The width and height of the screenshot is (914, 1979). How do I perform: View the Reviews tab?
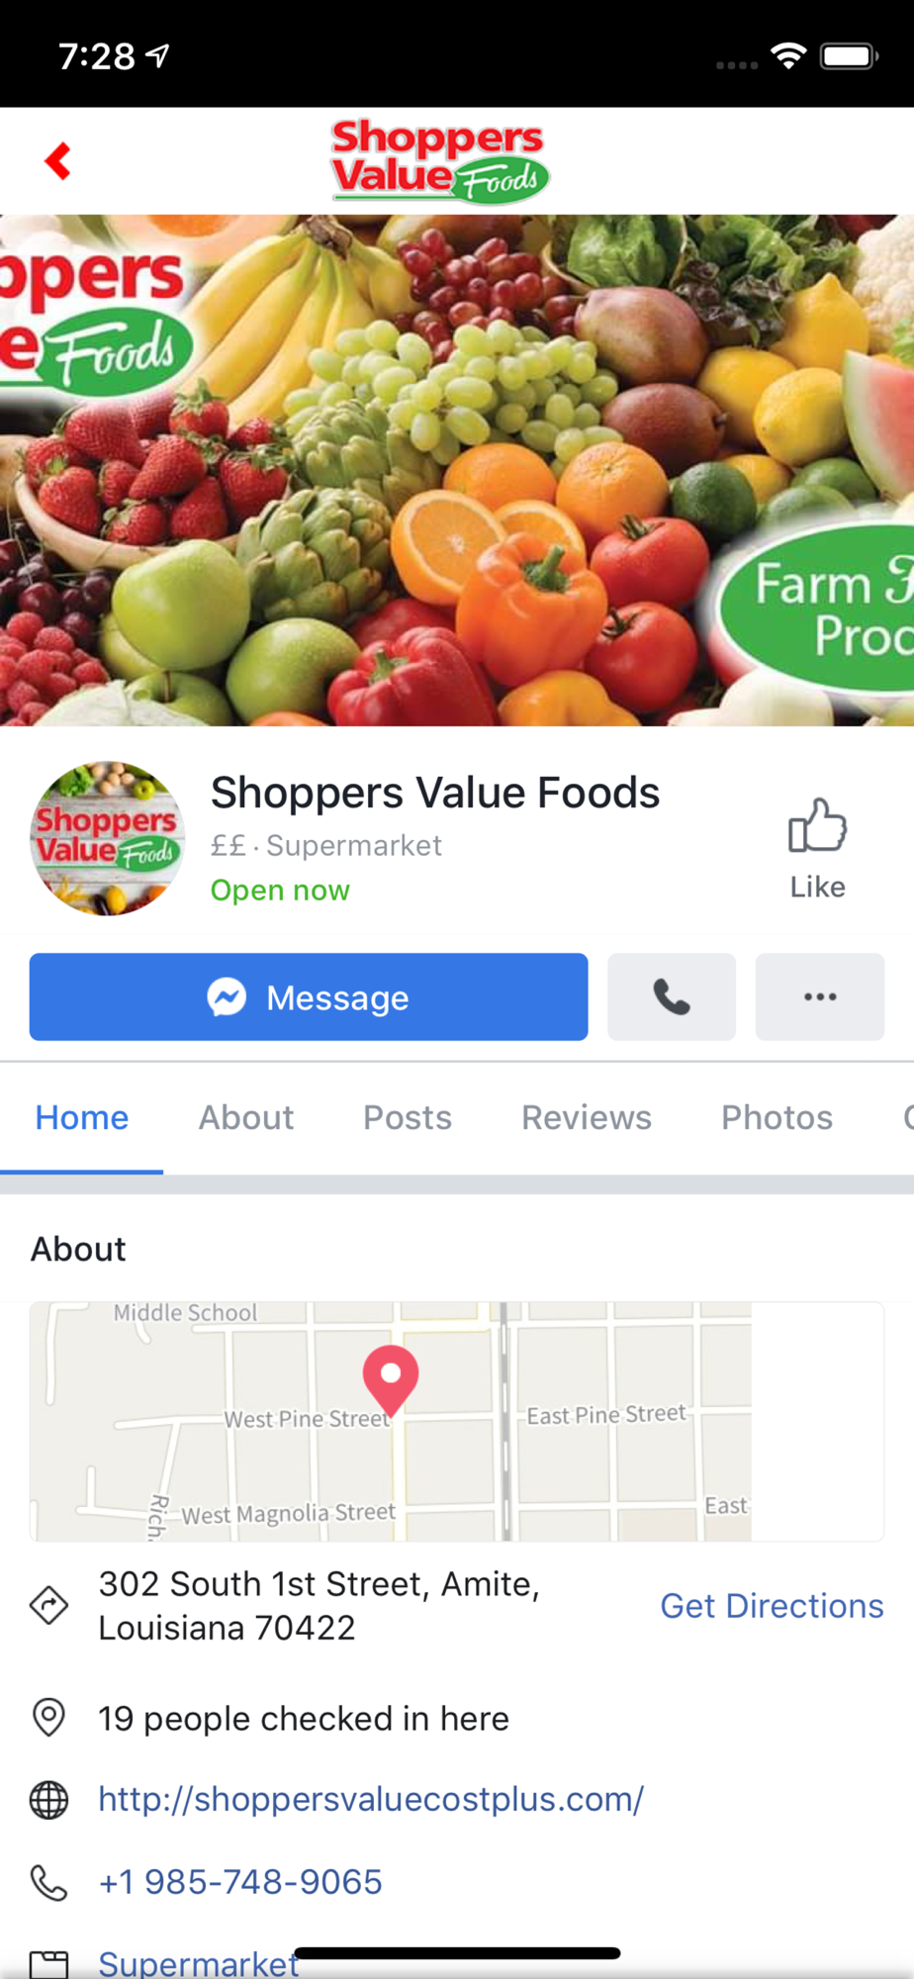[x=587, y=1117]
